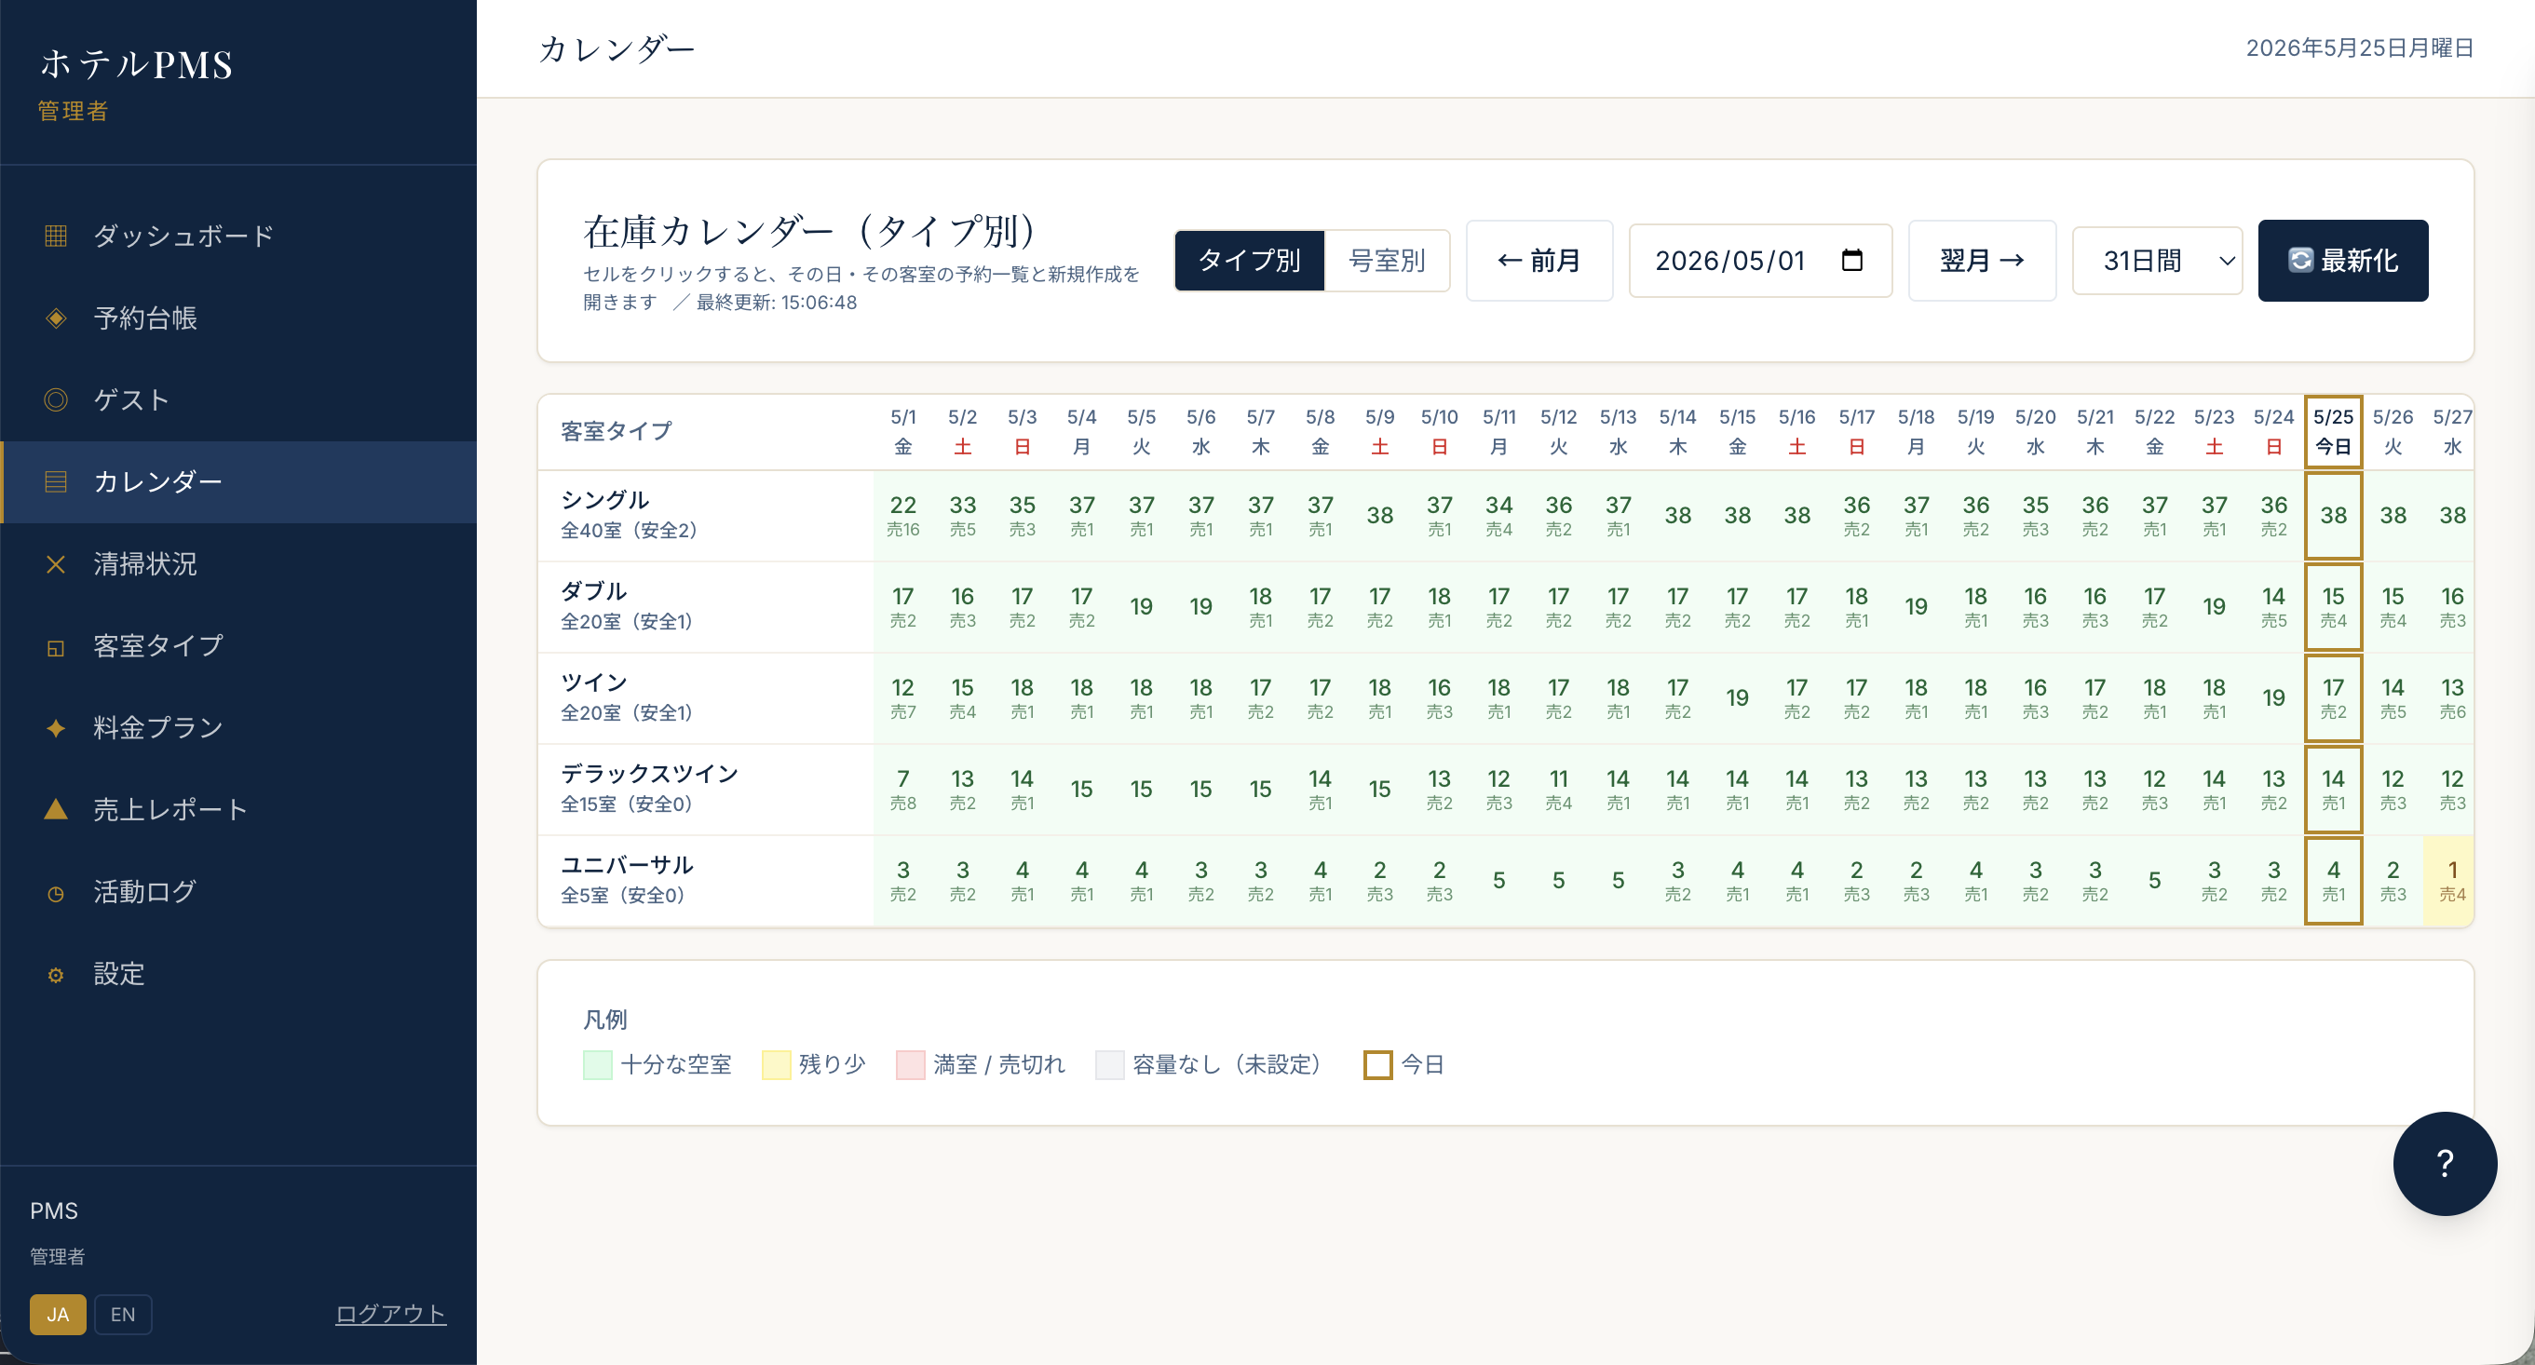The height and width of the screenshot is (1365, 2535).
Task: Open ツイン cell for 5/15 showing 19
Action: tap(1737, 697)
